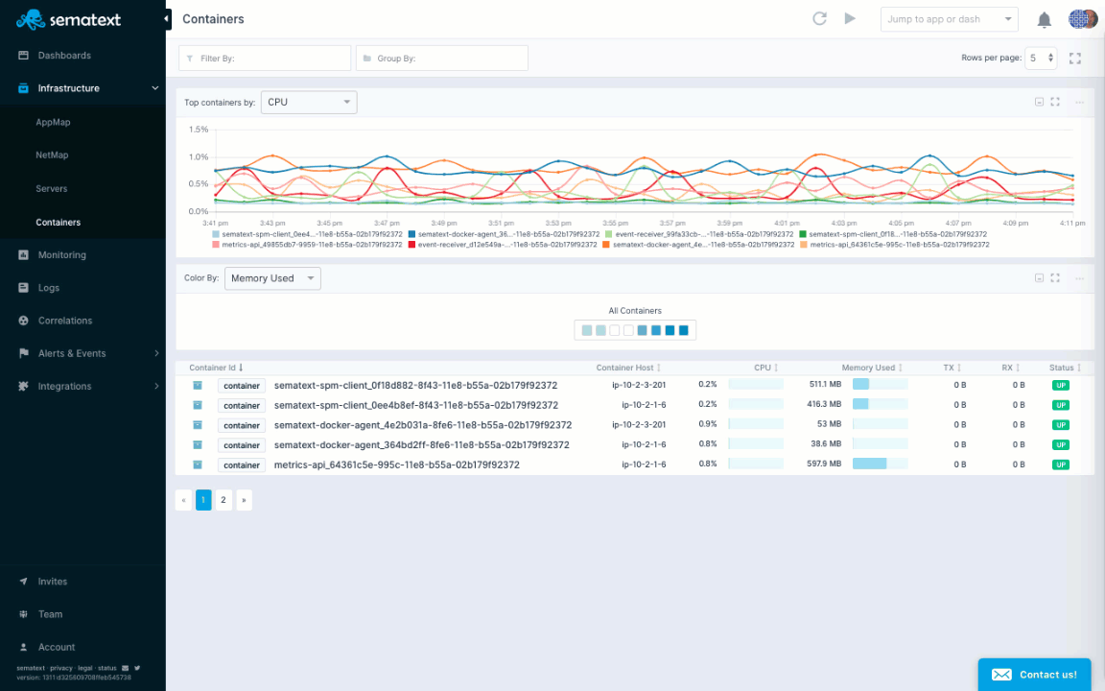Expand the Color By panel to fullscreen
Screen dimensions: 1105x691
coord(1055,278)
